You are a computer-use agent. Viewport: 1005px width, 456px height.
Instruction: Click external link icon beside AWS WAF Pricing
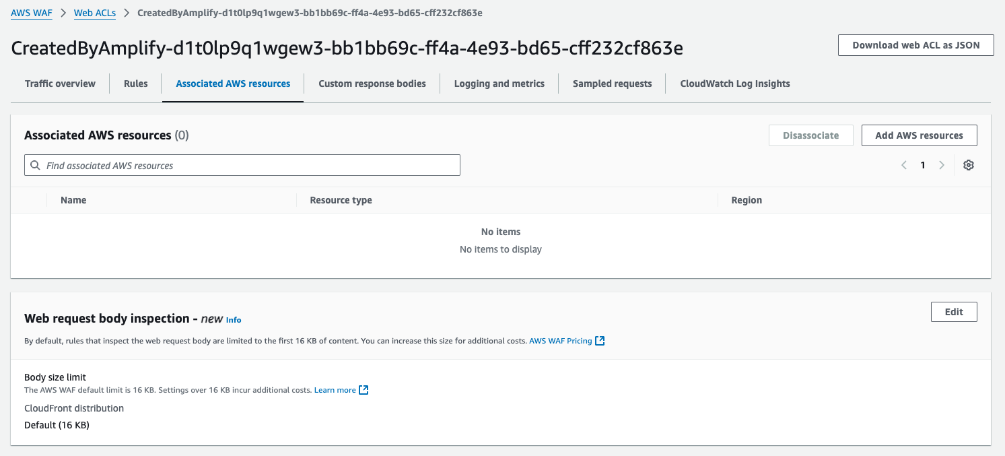[600, 341]
